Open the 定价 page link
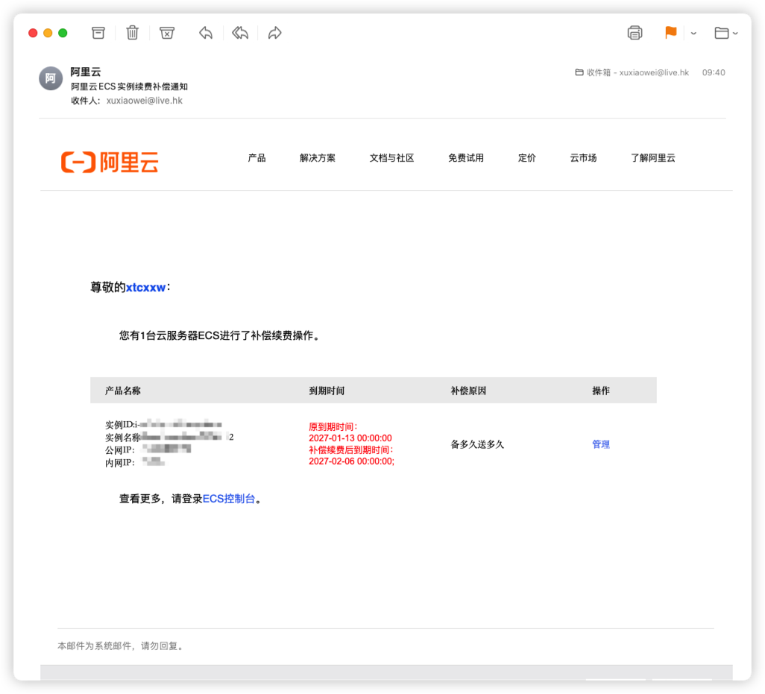This screenshot has height=694, width=765. coord(527,158)
